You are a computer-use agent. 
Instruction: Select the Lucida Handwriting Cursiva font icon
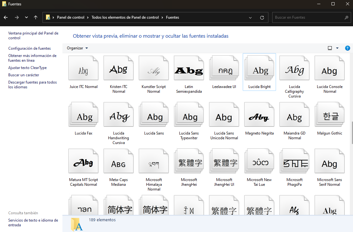coord(119,115)
